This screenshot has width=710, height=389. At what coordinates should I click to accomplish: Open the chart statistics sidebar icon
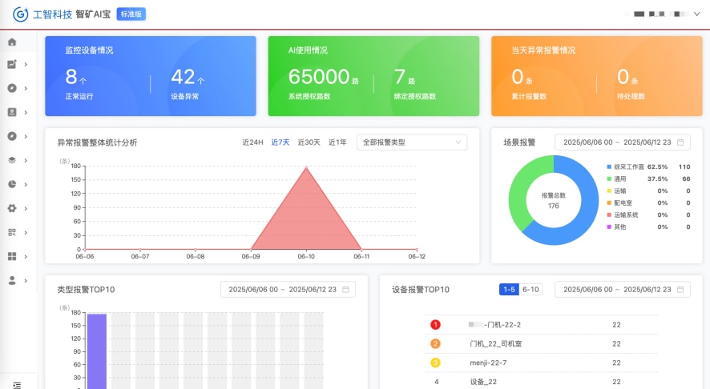coord(11,65)
